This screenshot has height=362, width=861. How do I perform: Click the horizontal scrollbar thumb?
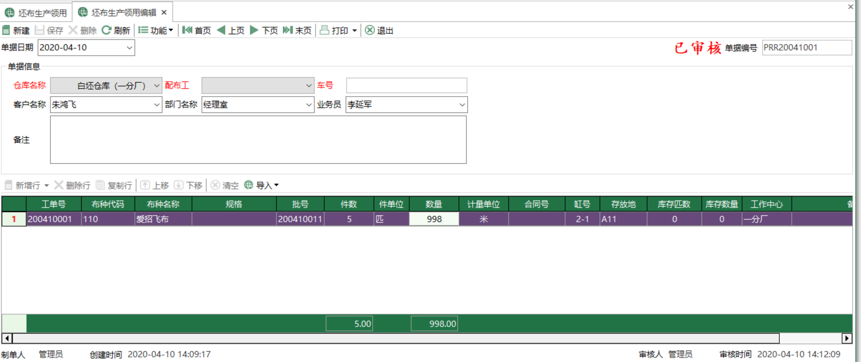click(x=396, y=338)
